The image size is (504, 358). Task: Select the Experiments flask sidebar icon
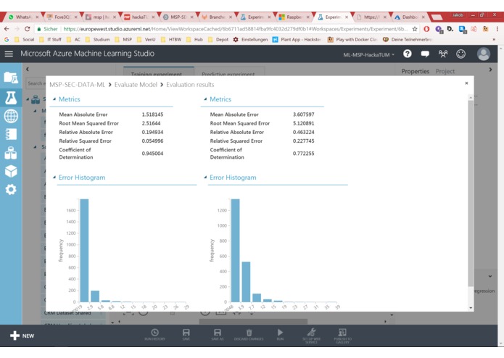tap(11, 98)
